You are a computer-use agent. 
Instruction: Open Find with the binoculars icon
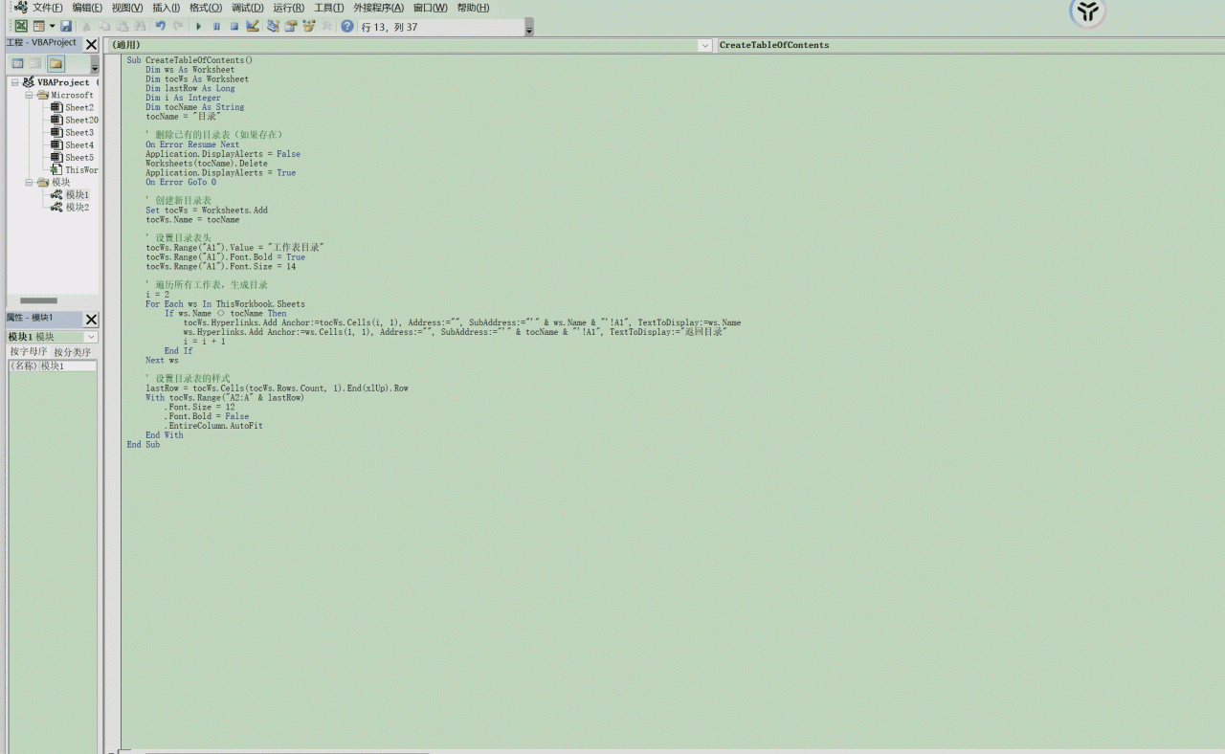click(141, 27)
